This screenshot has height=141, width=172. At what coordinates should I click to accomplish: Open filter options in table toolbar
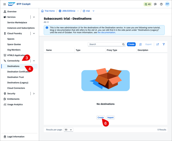(x=164, y=44)
